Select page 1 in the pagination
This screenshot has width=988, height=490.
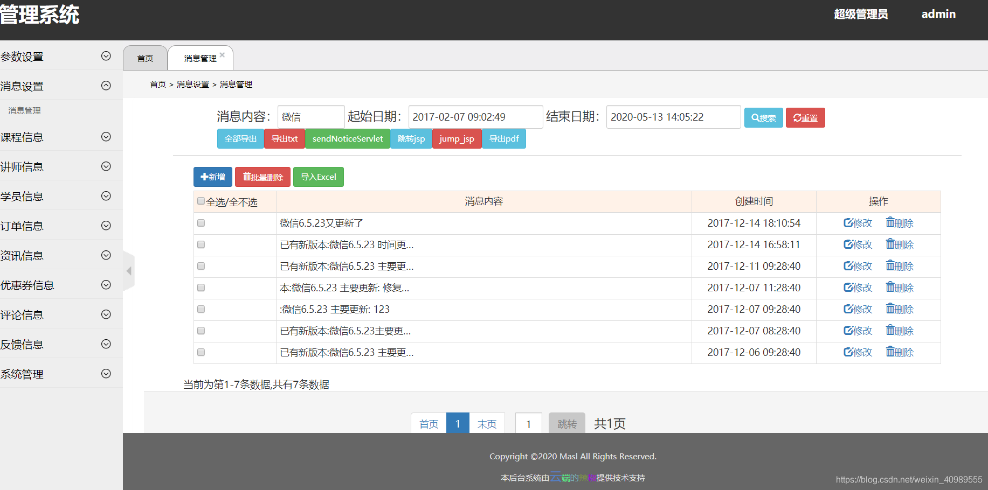(x=458, y=424)
